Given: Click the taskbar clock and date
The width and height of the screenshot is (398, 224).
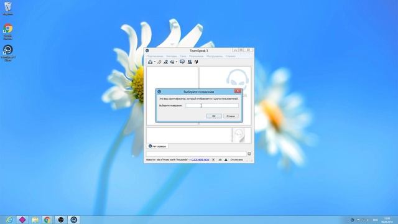Looking at the screenshot, I should (x=387, y=220).
